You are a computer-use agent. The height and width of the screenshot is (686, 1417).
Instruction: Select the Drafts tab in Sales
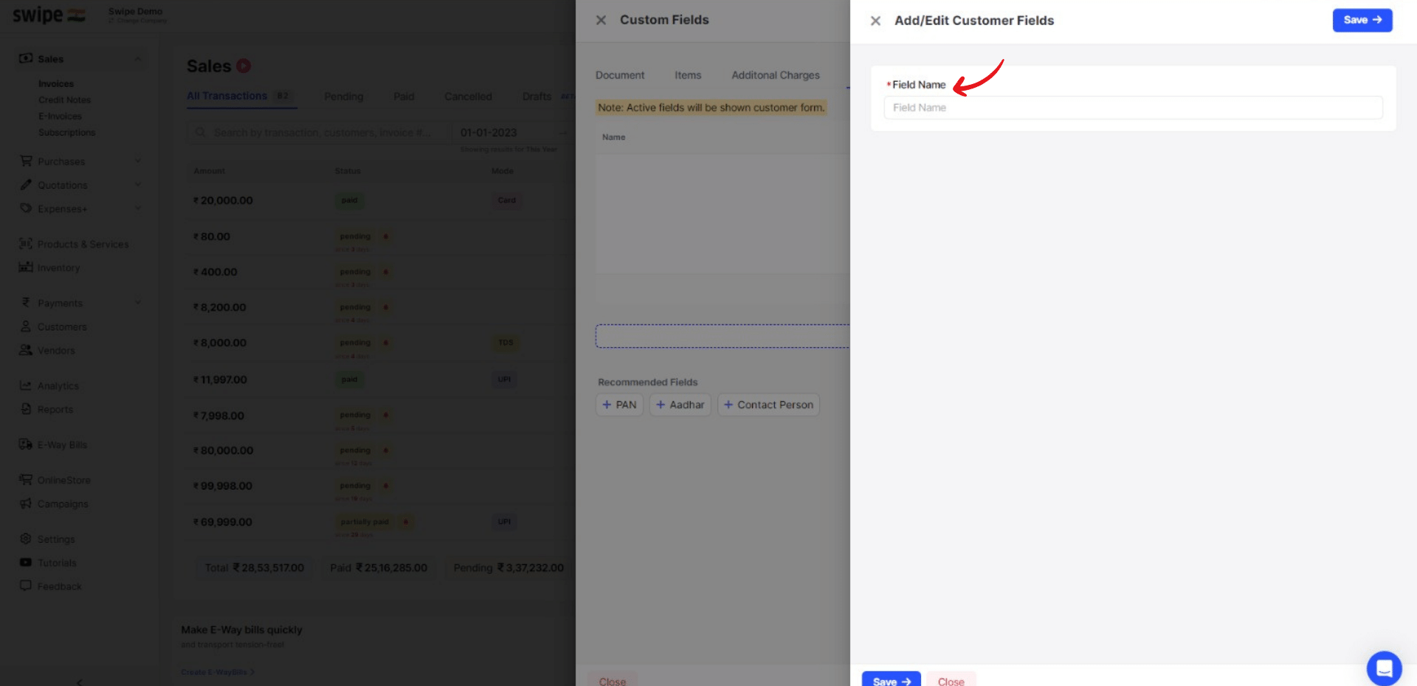pos(537,97)
